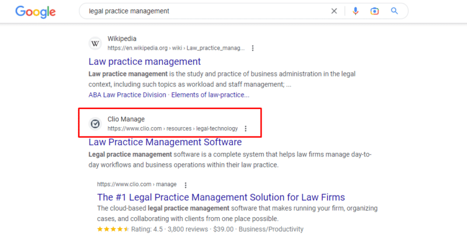Open the three-dot menu beside the Wikipedia URL

click(x=252, y=48)
